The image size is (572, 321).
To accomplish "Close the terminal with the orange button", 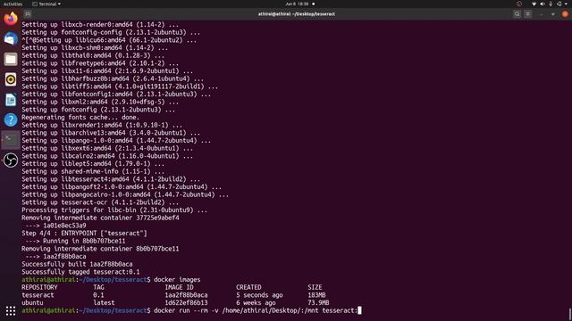I will coord(565,14).
